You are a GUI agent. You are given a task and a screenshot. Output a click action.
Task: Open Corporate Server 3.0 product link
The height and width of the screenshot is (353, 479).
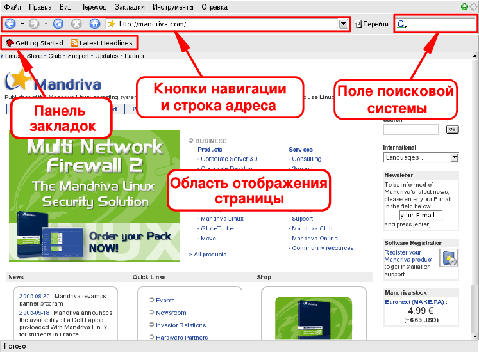229,159
